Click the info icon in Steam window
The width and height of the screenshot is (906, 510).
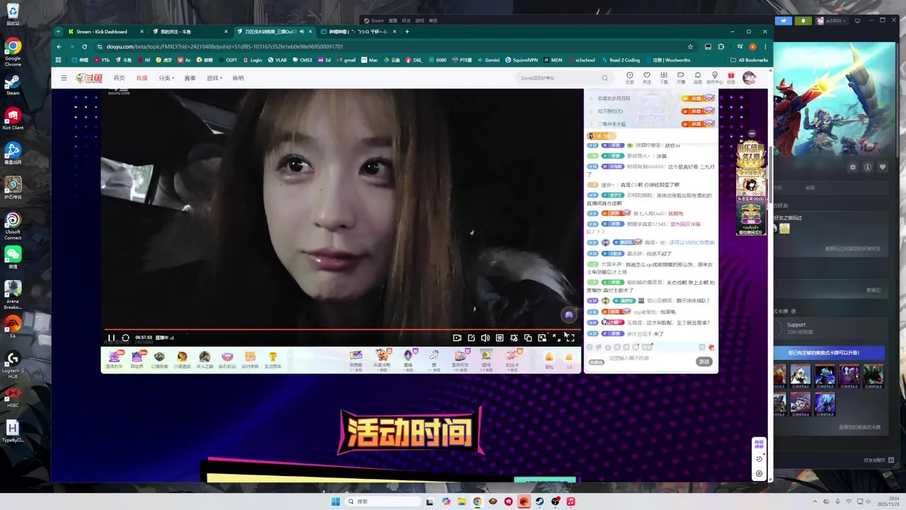coord(868,167)
